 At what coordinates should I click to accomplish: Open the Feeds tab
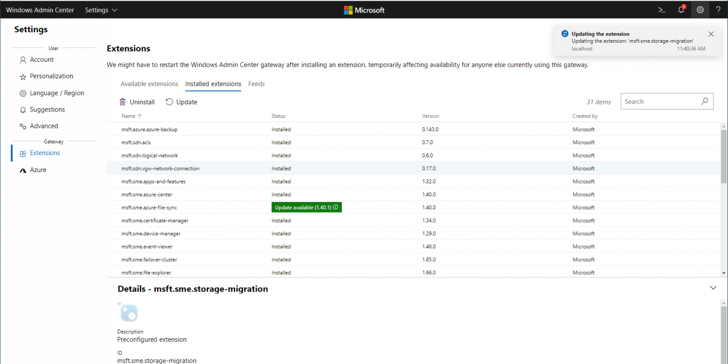(x=256, y=84)
